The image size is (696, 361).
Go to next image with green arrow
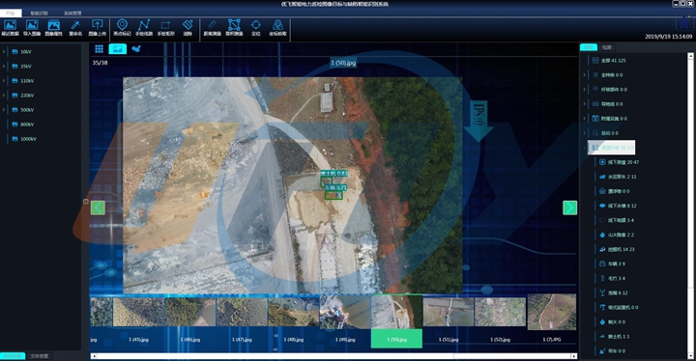point(570,208)
